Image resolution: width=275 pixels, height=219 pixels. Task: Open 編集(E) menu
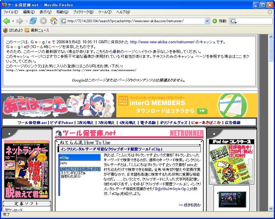point(29,12)
